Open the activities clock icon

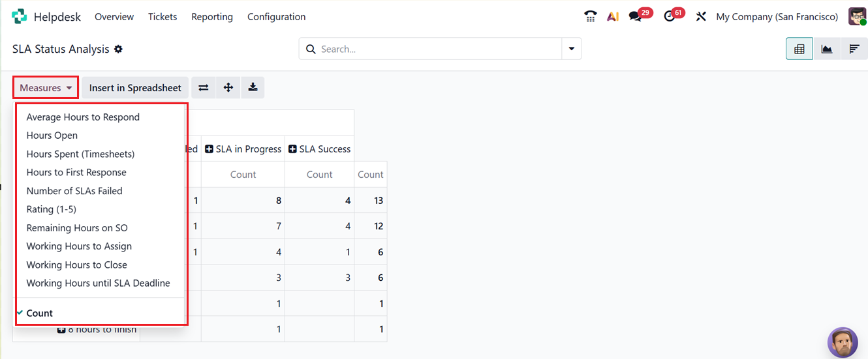click(669, 16)
